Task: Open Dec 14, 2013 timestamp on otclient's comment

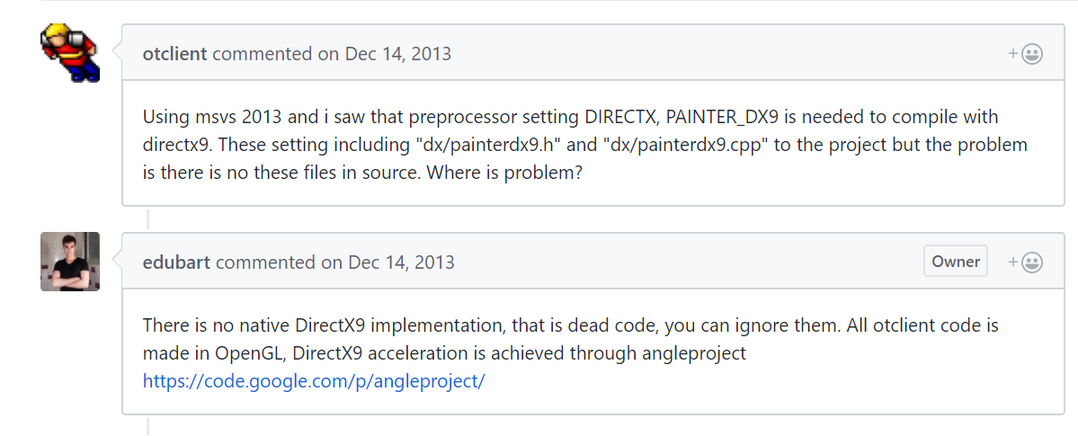Action: pyautogui.click(x=398, y=54)
